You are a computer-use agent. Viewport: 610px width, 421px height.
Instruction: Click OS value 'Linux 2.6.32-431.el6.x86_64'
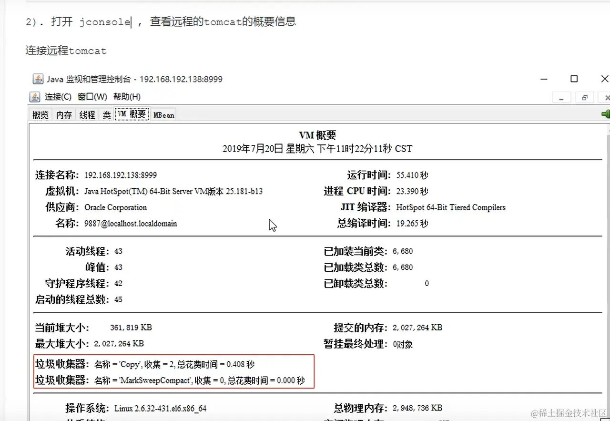pos(160,409)
